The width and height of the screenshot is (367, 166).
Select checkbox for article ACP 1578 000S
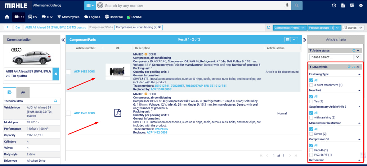click(69, 113)
